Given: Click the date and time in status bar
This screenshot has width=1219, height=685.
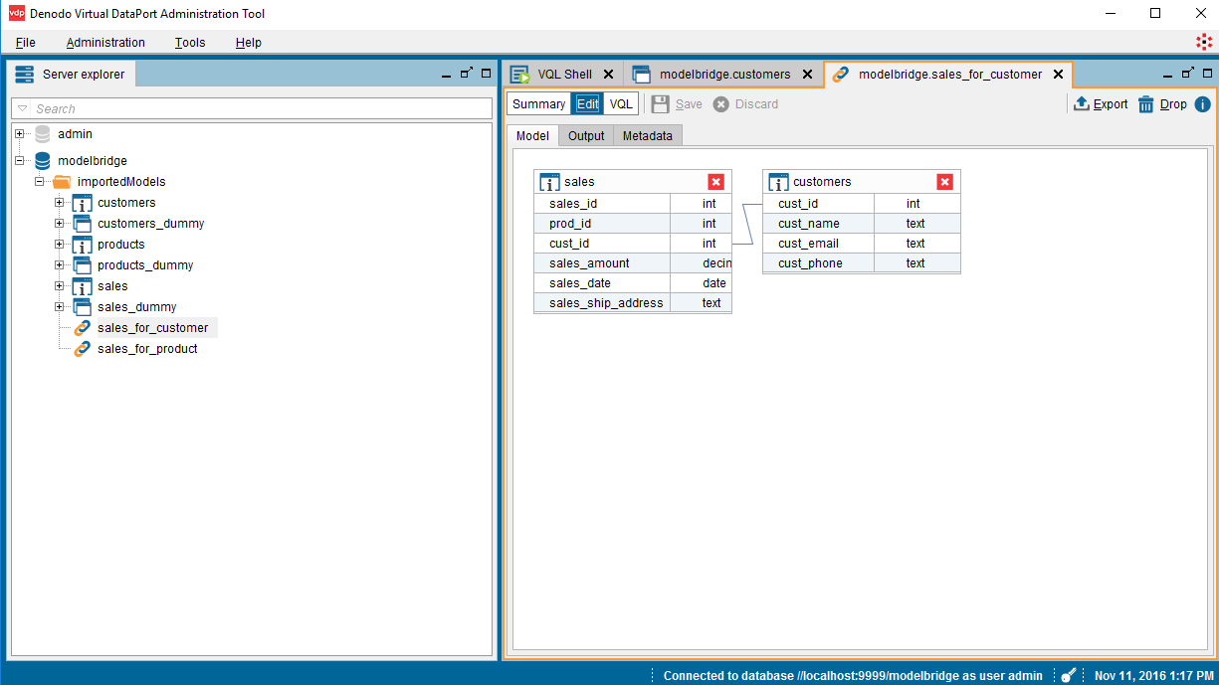Looking at the screenshot, I should click(x=1153, y=676).
